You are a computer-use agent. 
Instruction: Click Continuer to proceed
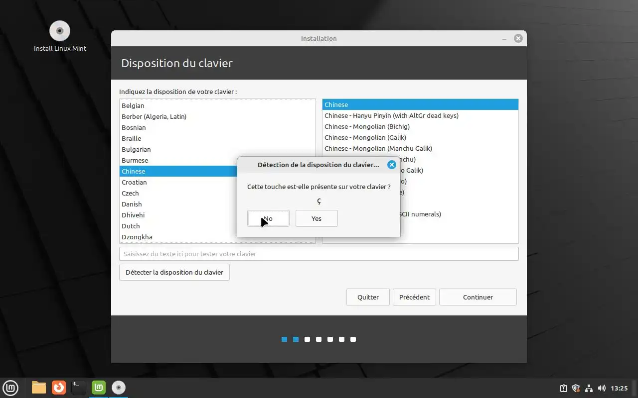point(478,297)
